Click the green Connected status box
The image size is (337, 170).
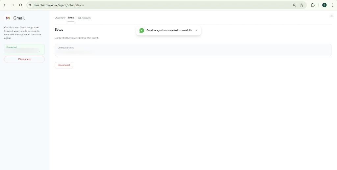[24, 49]
